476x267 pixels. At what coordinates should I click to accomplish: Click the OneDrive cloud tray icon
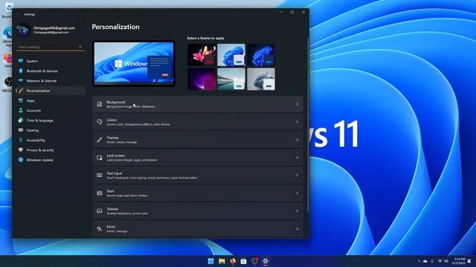point(425,261)
